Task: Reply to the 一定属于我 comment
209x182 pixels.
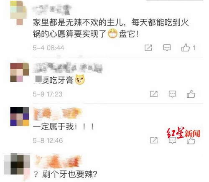Action: pyautogui.click(x=172, y=140)
